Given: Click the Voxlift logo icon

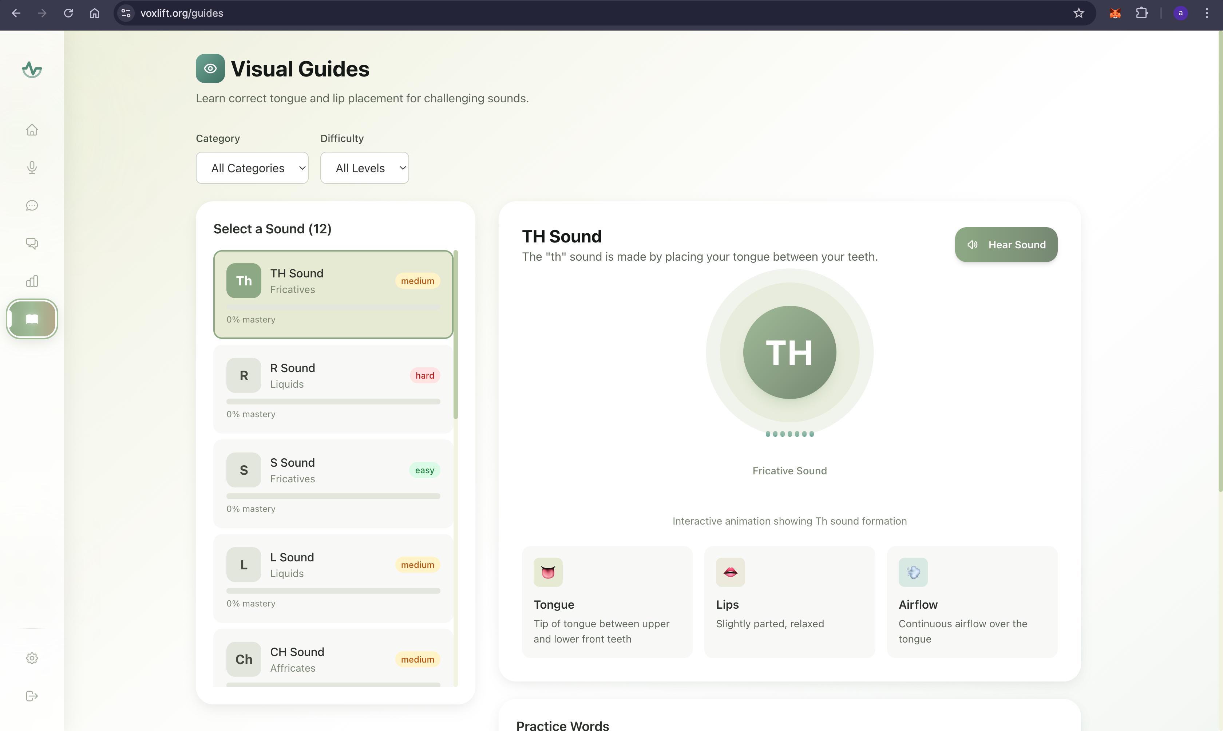Looking at the screenshot, I should click(32, 70).
